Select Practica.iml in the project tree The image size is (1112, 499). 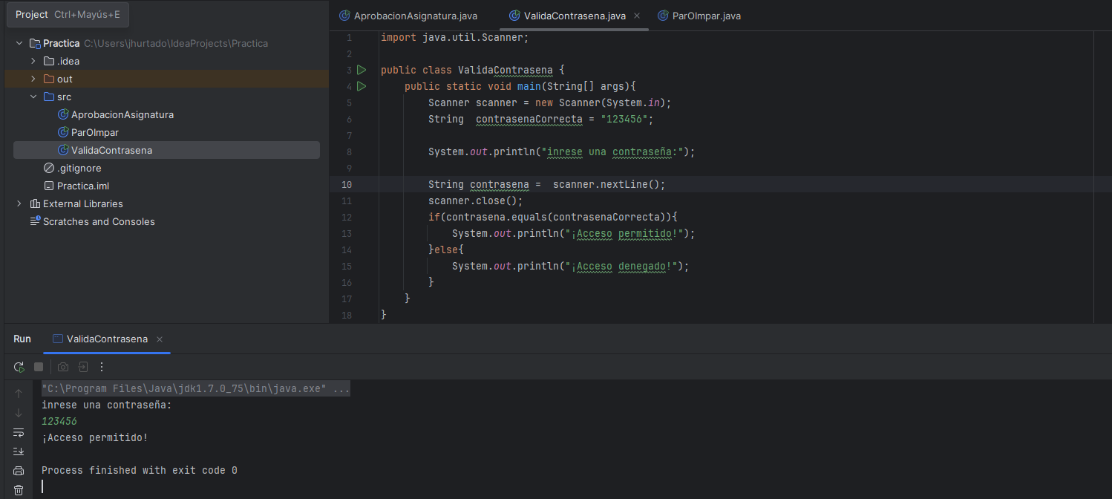click(83, 186)
